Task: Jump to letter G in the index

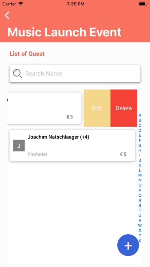Action: point(140,145)
